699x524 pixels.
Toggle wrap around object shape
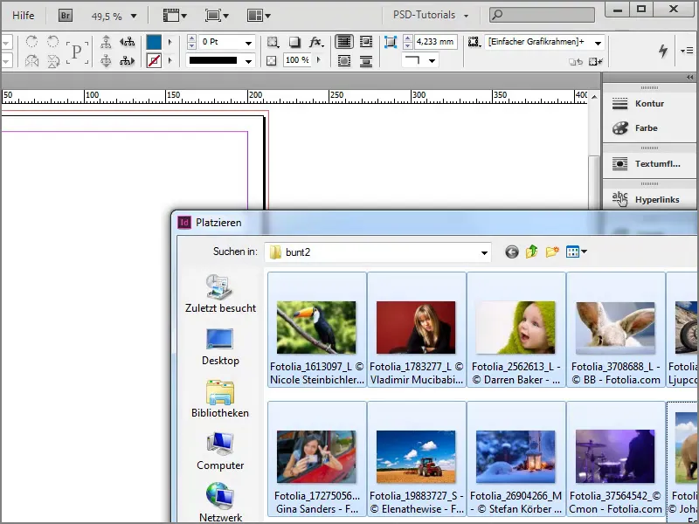(344, 60)
